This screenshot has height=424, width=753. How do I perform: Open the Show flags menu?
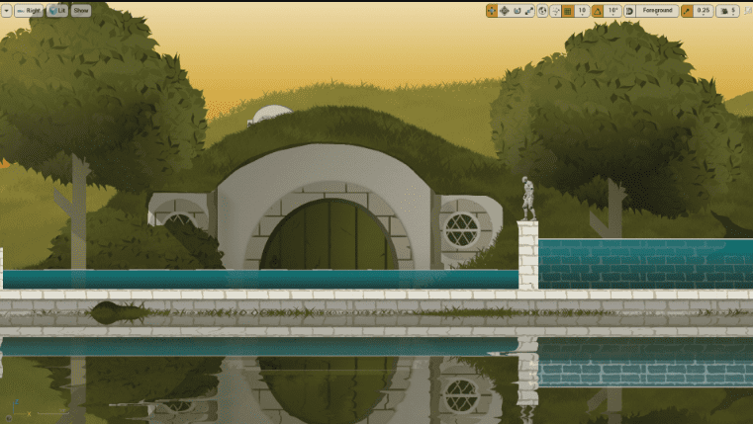point(81,11)
